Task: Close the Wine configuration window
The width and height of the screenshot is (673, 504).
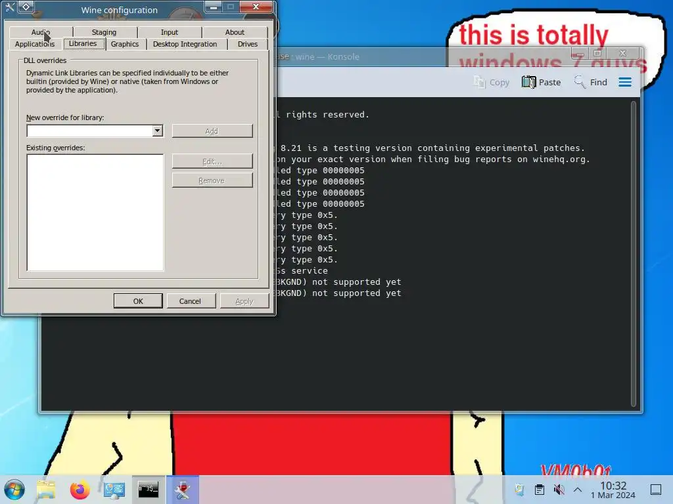Action: [256, 7]
